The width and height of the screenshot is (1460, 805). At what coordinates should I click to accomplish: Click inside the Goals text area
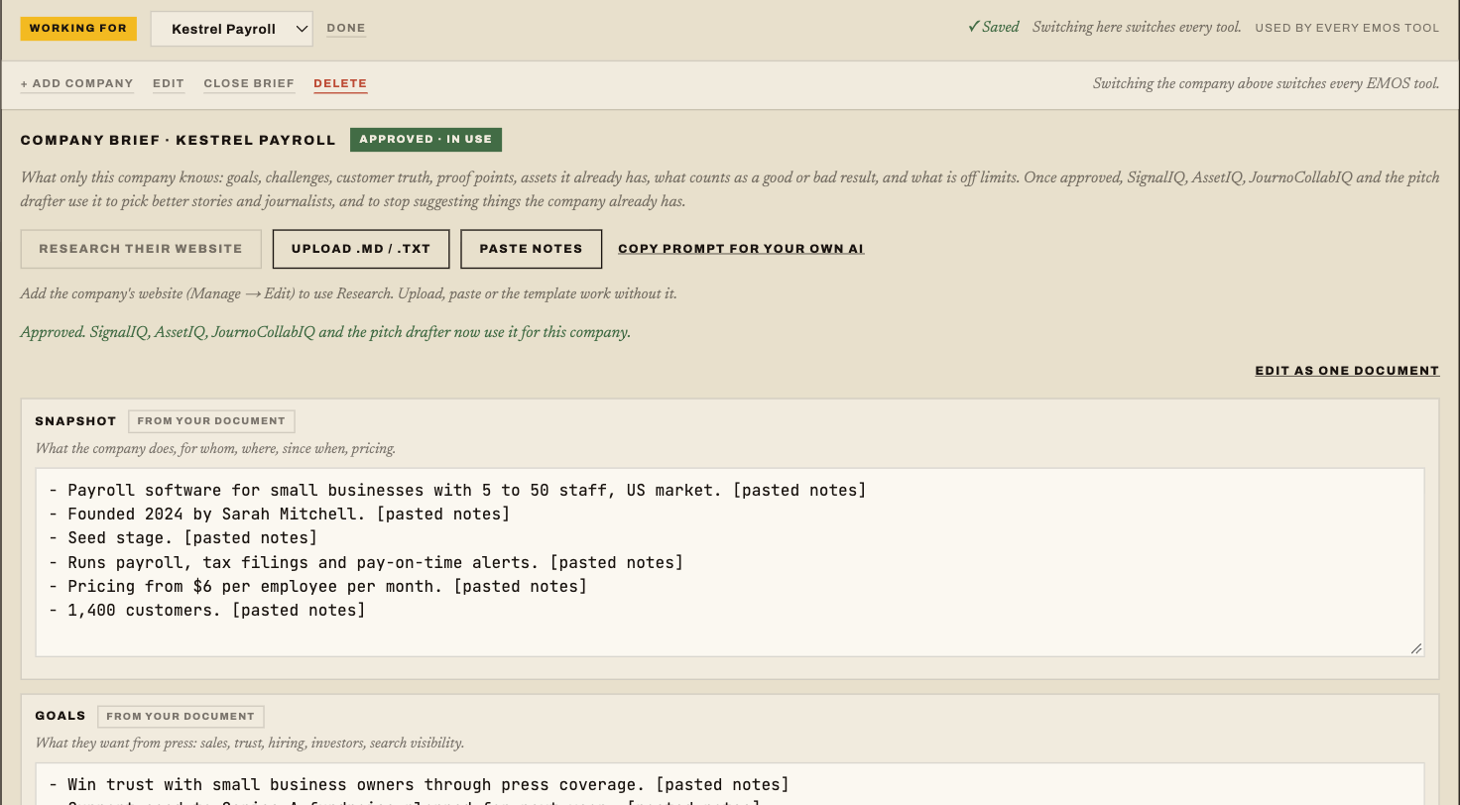pos(730,784)
